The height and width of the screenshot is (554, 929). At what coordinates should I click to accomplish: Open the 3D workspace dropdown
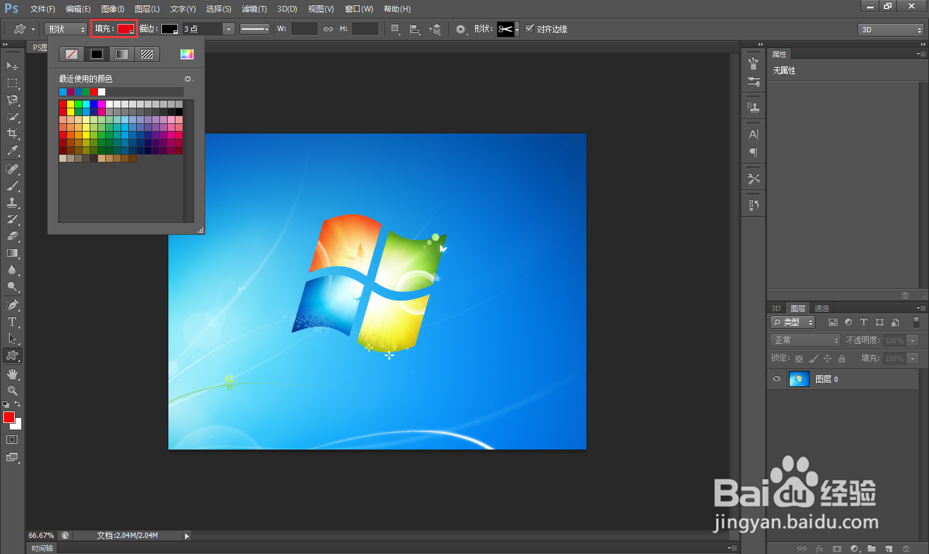click(891, 30)
